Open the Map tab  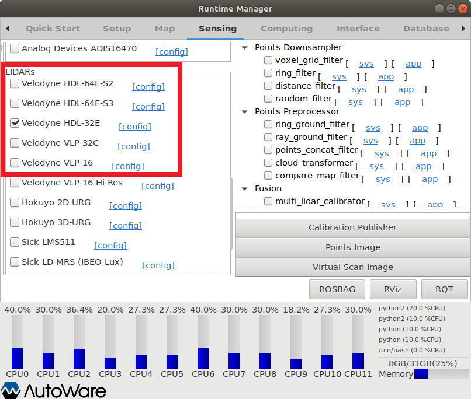165,29
